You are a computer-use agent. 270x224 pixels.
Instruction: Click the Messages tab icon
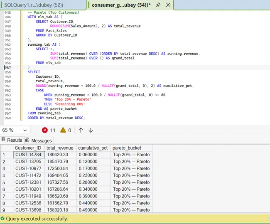click(x=27, y=140)
